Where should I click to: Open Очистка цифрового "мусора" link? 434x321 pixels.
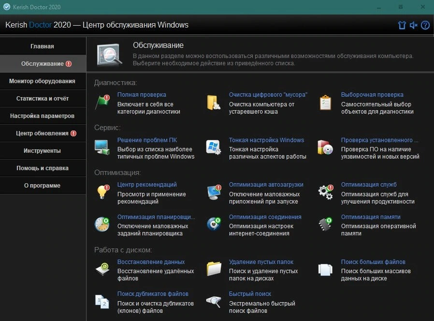(x=268, y=94)
